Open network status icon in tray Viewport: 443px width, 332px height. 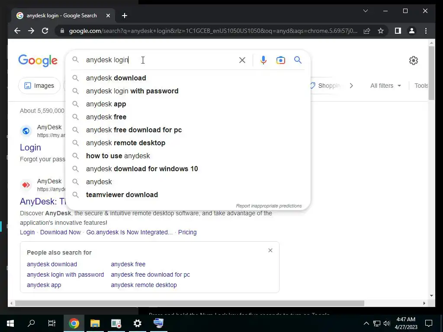point(377,323)
